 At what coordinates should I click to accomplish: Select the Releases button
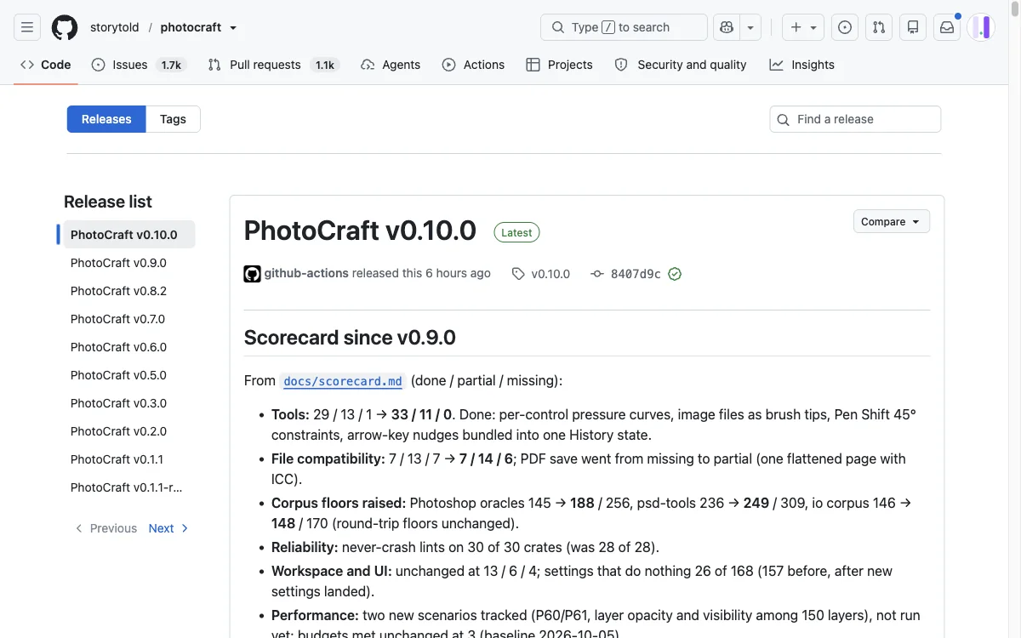point(106,119)
